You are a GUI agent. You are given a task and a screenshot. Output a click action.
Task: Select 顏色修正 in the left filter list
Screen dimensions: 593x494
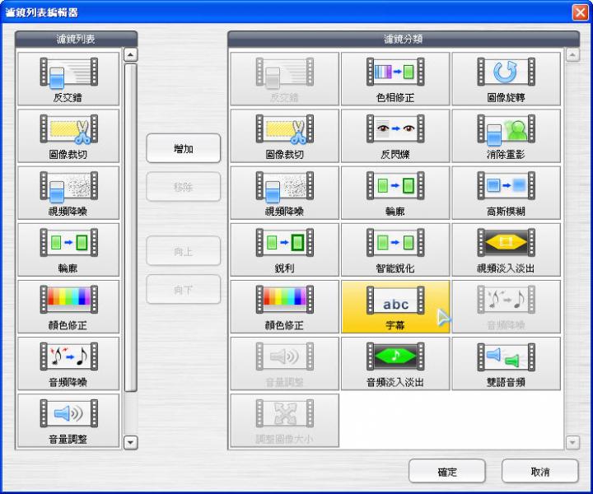click(x=68, y=306)
